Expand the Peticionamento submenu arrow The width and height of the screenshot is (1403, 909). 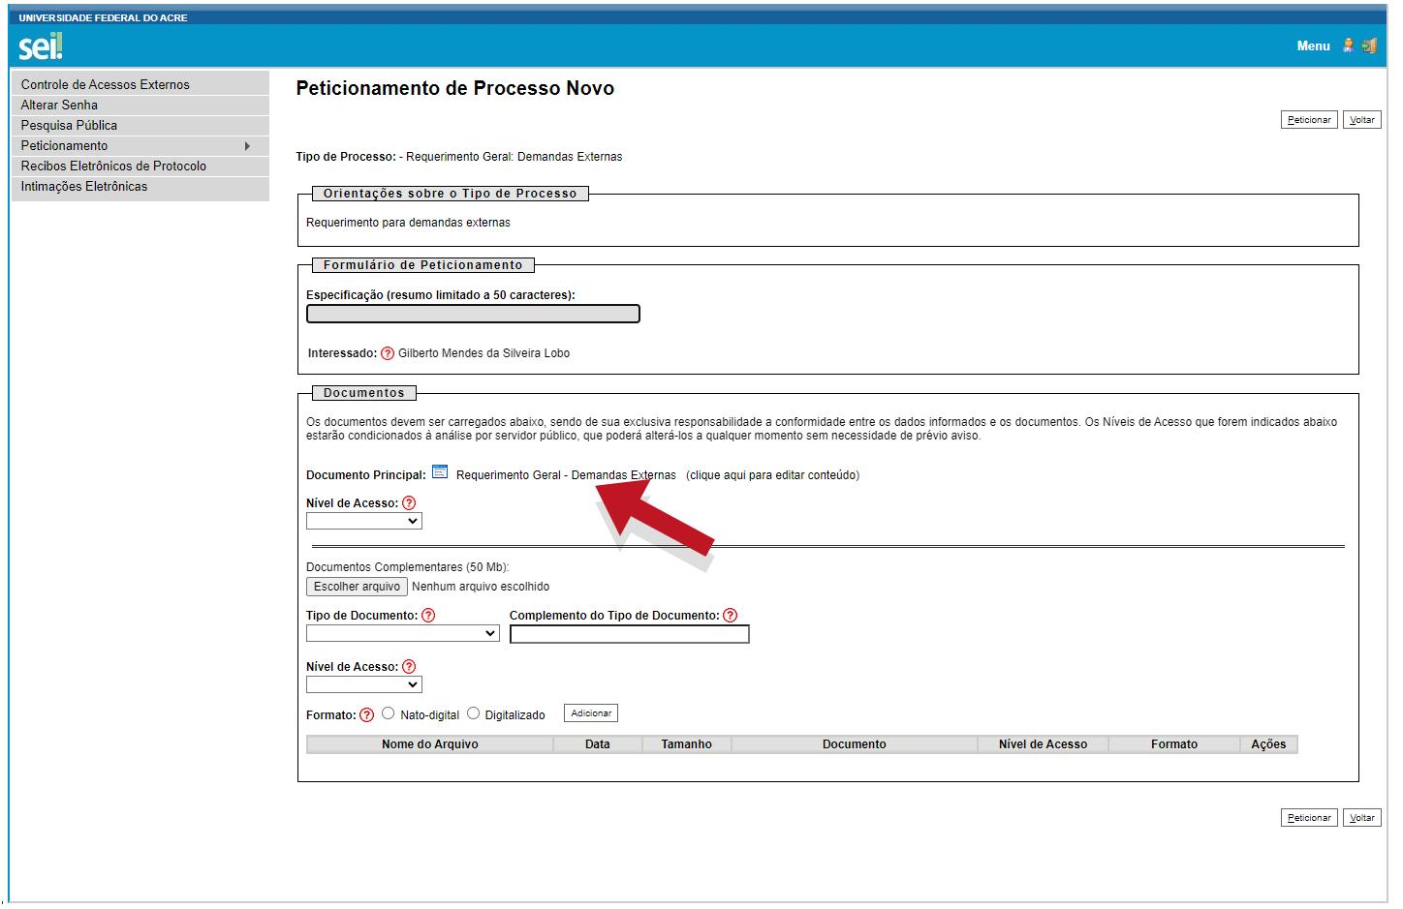(x=248, y=146)
